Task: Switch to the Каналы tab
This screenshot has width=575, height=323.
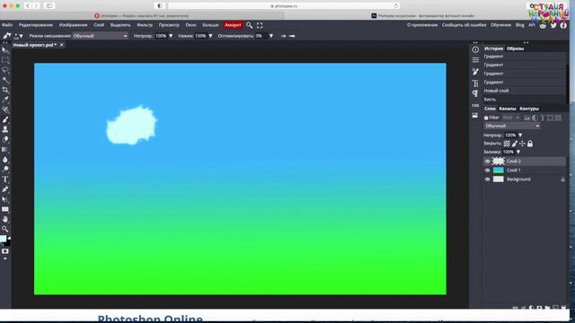Action: coord(508,109)
